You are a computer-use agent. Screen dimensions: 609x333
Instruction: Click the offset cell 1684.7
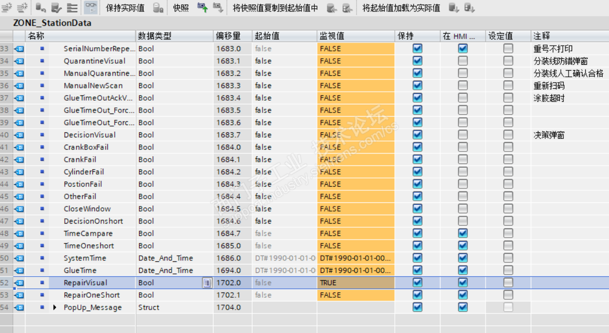pos(228,233)
